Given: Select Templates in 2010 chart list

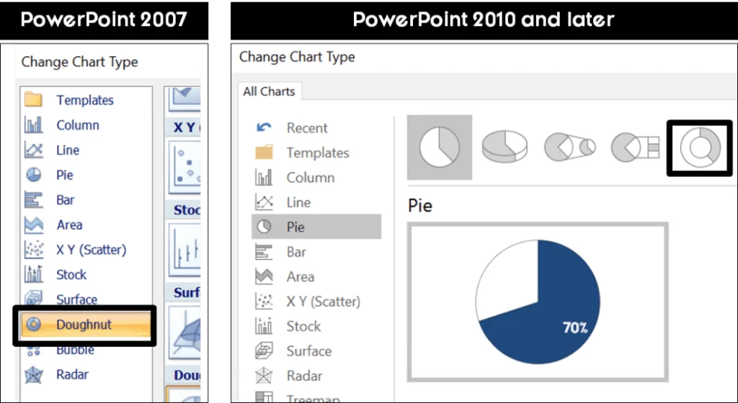Looking at the screenshot, I should [x=318, y=153].
